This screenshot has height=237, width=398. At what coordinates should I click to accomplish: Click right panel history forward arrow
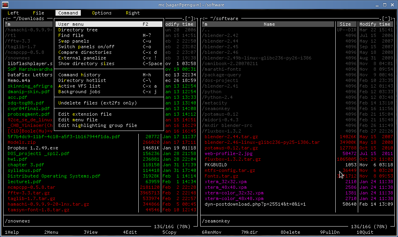click(392, 18)
